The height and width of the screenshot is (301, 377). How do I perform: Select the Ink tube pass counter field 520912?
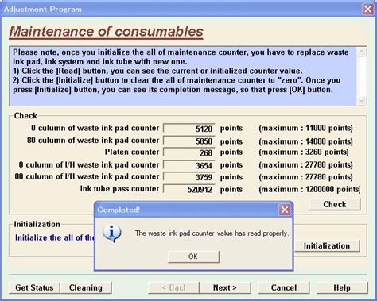188,190
